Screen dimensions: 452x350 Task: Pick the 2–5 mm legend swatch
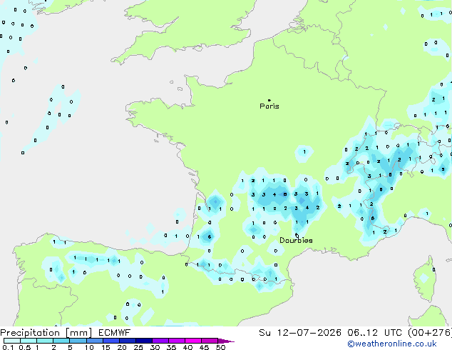(61, 341)
